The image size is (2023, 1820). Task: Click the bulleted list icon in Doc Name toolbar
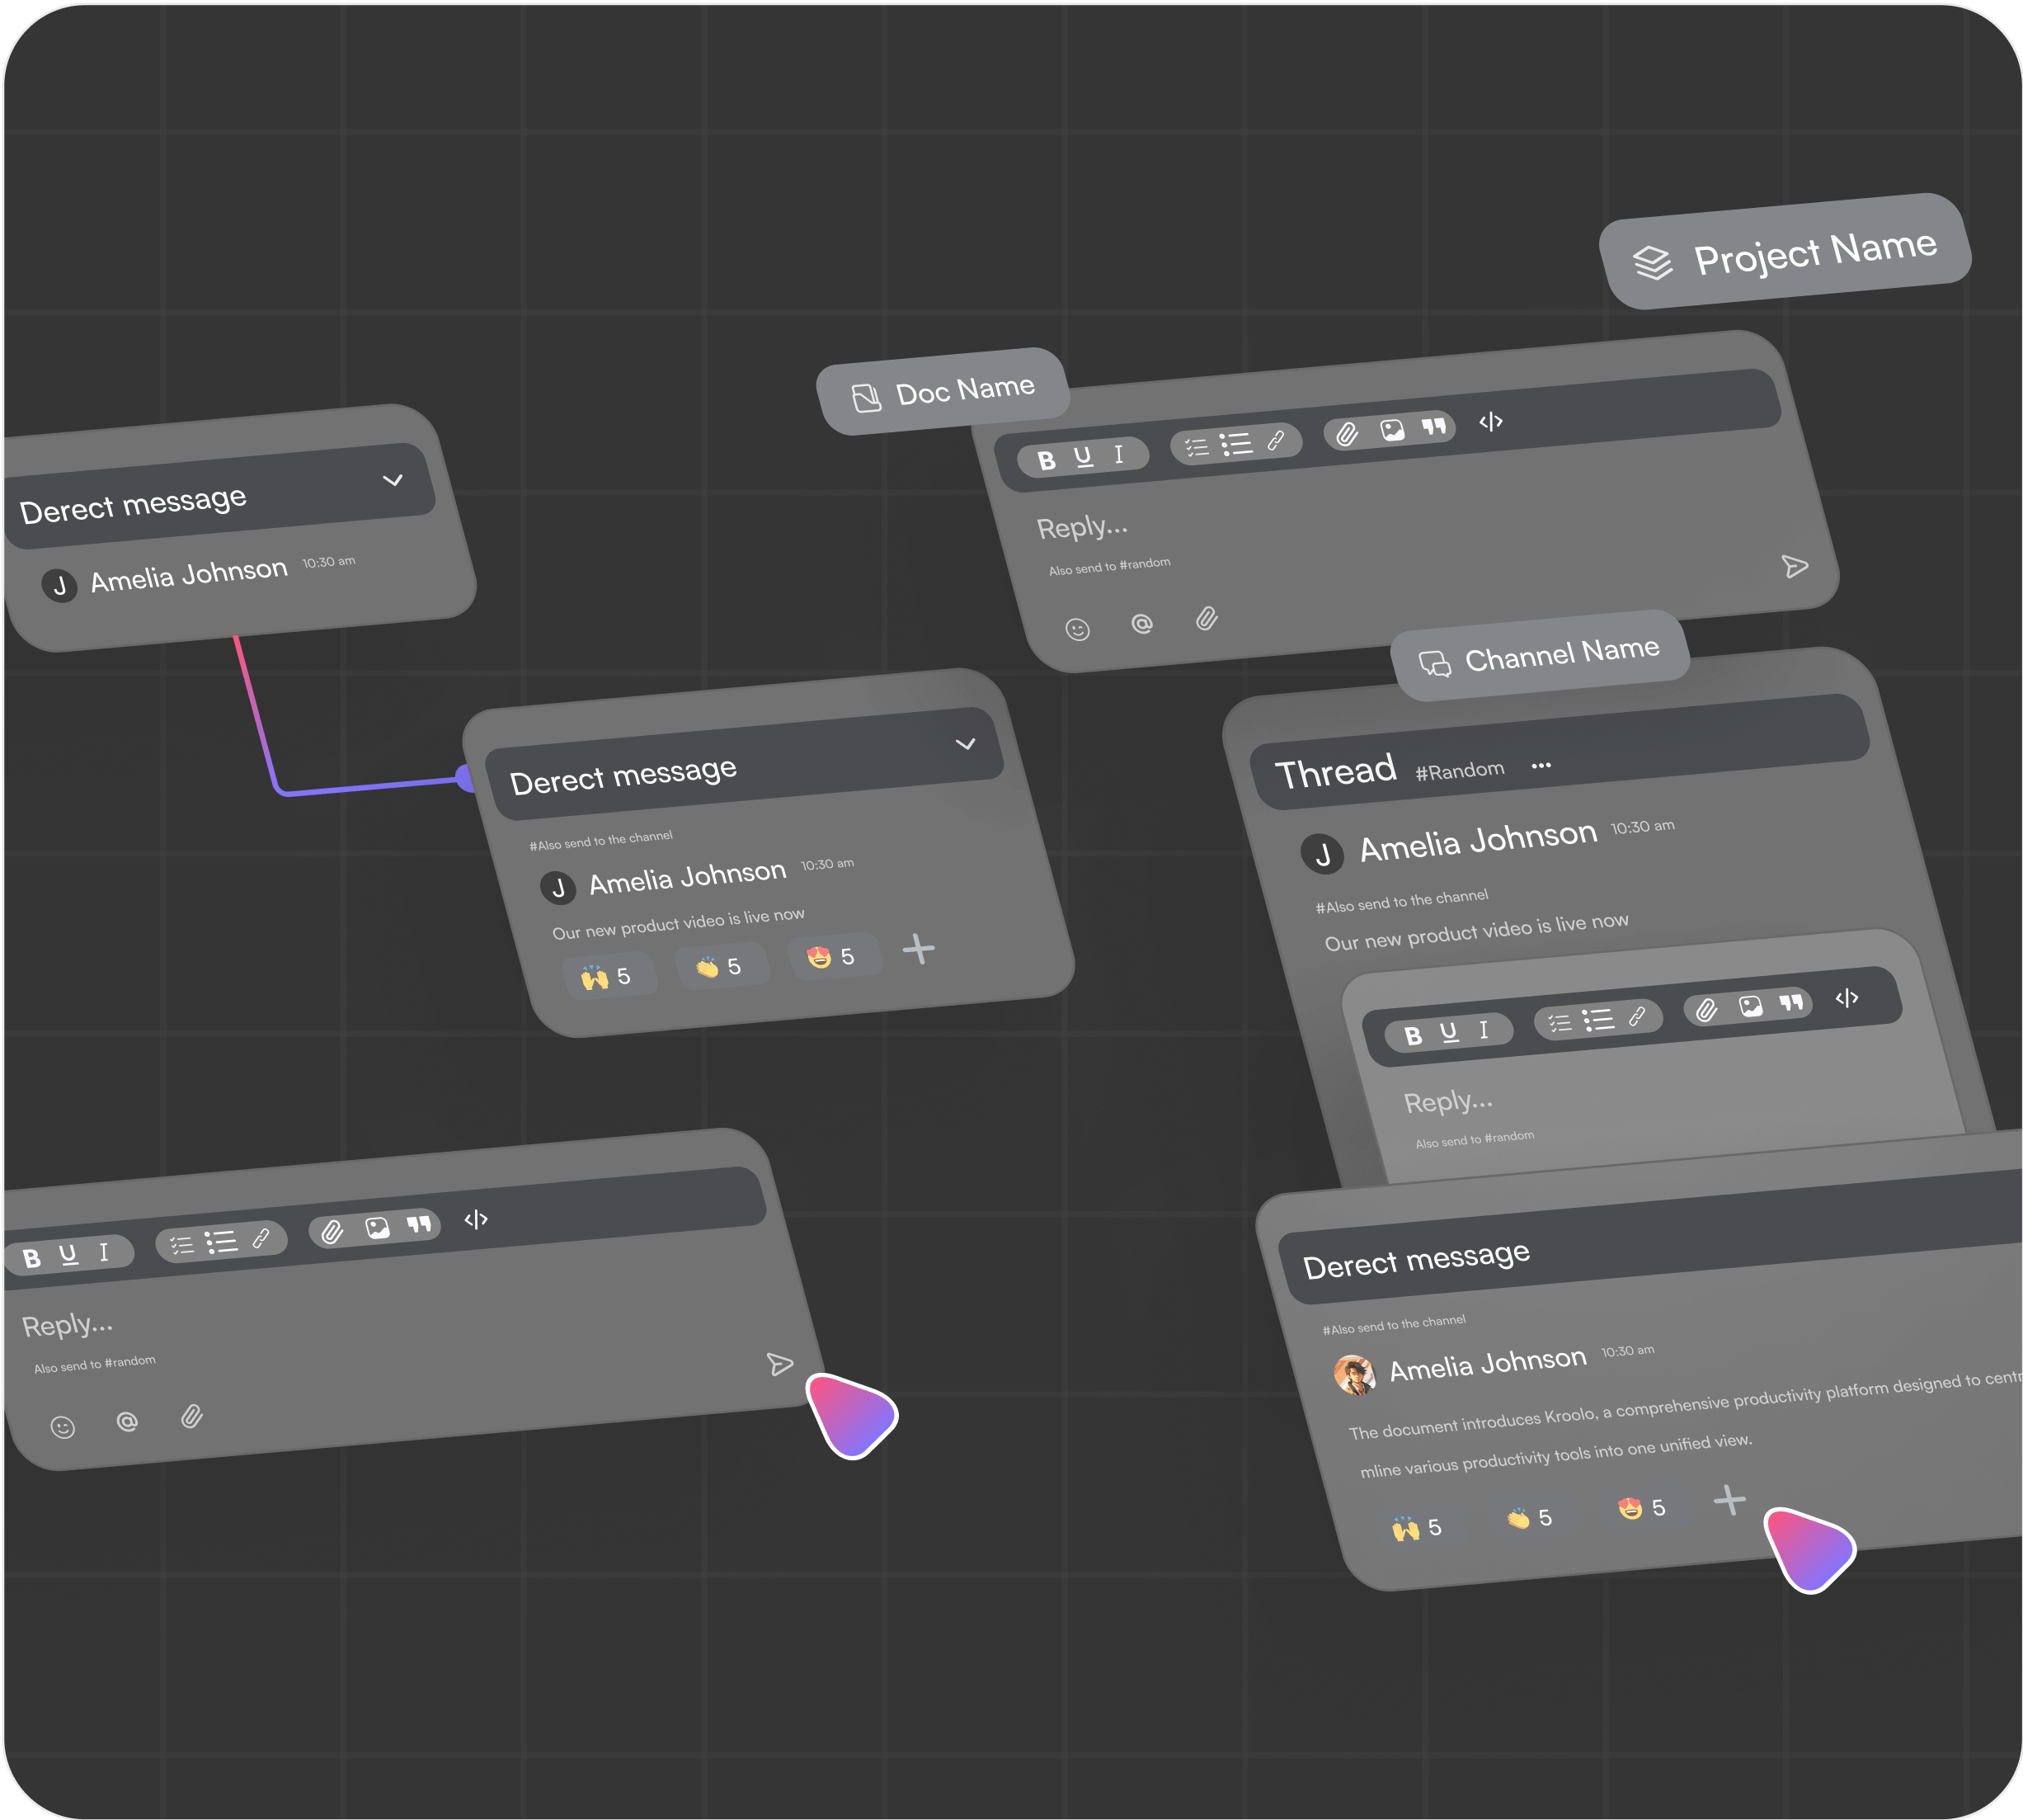click(1235, 443)
